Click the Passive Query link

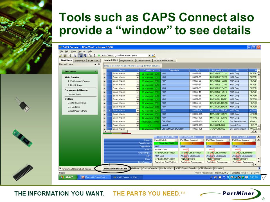point(75,94)
